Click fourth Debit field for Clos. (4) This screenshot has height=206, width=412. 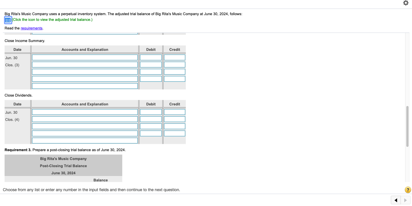[151, 133]
